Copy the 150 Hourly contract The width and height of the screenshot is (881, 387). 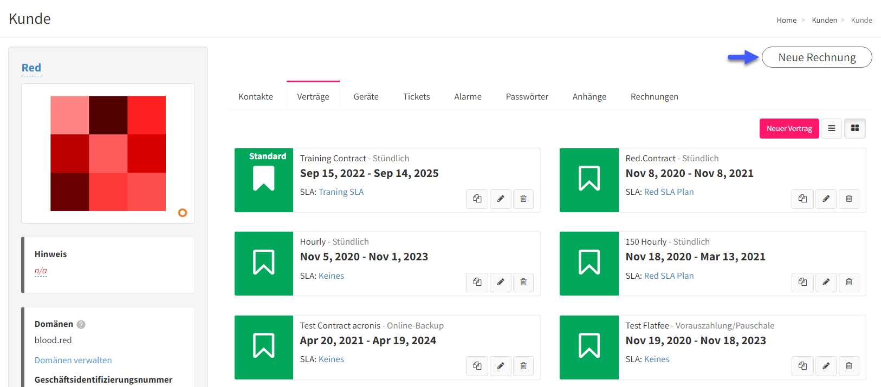pyautogui.click(x=803, y=282)
